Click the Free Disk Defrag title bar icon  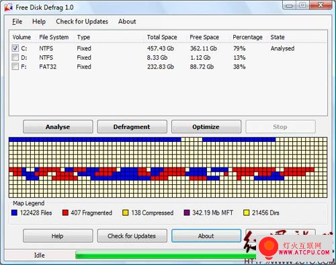[8, 7]
